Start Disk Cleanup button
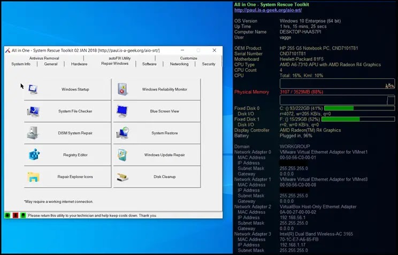Viewport: 398px width, 255px height. [157, 177]
